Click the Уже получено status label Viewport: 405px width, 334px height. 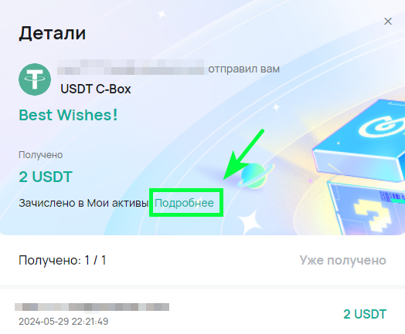pyautogui.click(x=342, y=260)
